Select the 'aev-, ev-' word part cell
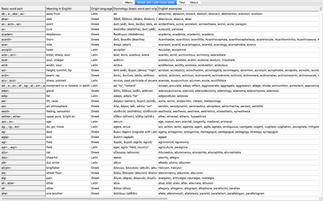Viewport: 323px width, 201px height. click(x=23, y=121)
